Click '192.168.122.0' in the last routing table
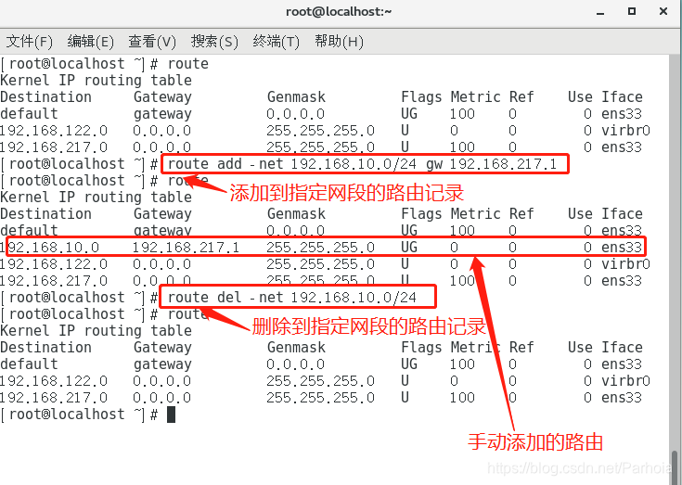Screen dimensions: 682x485 (54, 381)
